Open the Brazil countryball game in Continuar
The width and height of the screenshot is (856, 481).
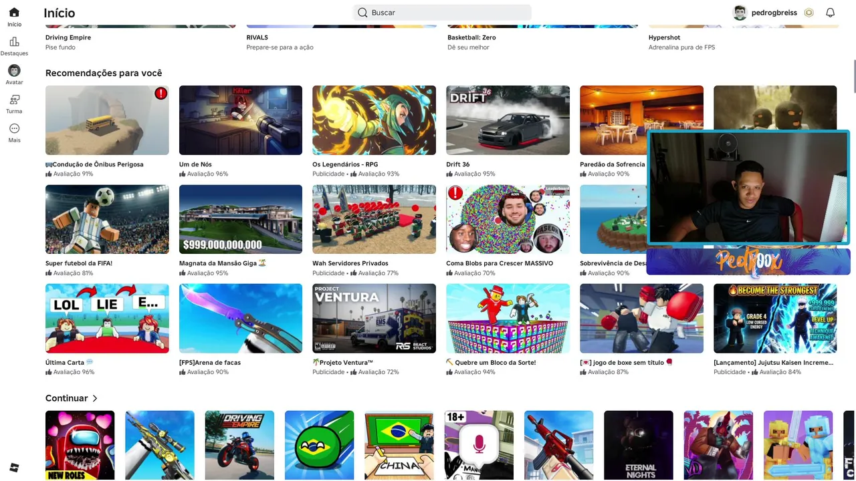click(x=320, y=445)
